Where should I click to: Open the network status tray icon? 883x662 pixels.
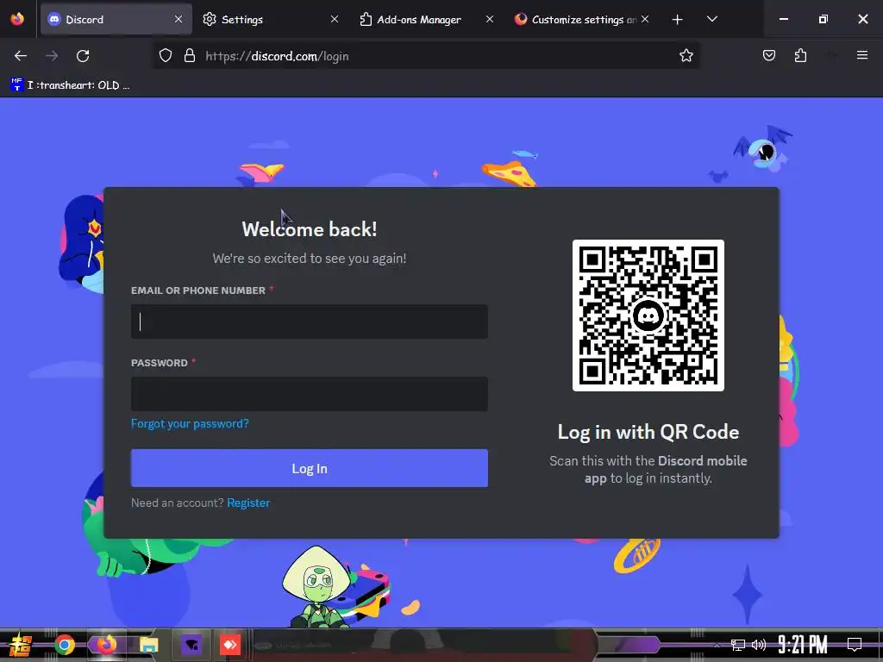[738, 645]
